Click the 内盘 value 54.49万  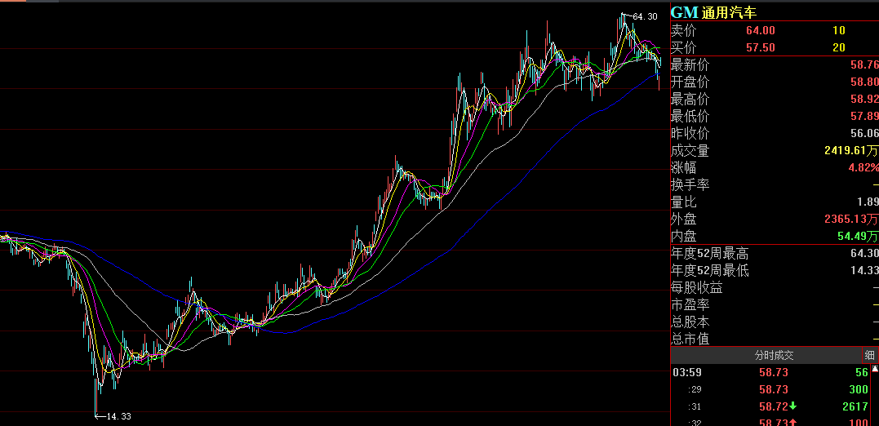(858, 237)
